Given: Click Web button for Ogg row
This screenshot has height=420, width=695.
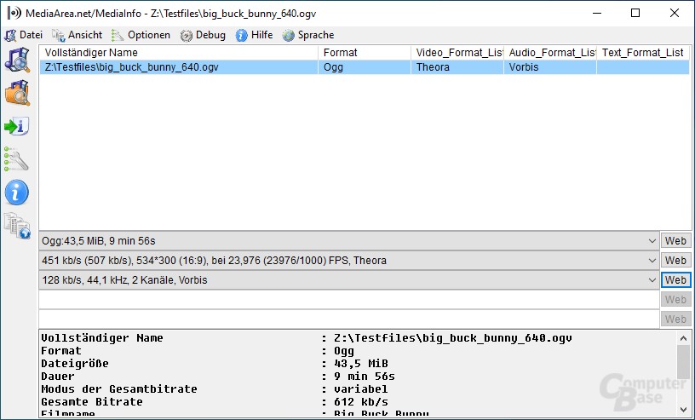Looking at the screenshot, I should click(675, 241).
